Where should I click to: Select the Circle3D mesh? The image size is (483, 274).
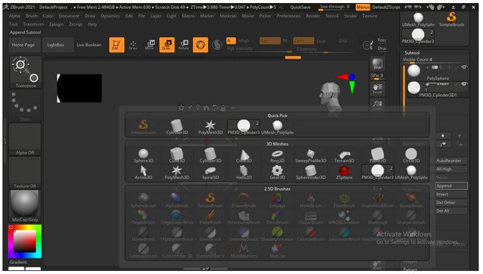pos(411,156)
